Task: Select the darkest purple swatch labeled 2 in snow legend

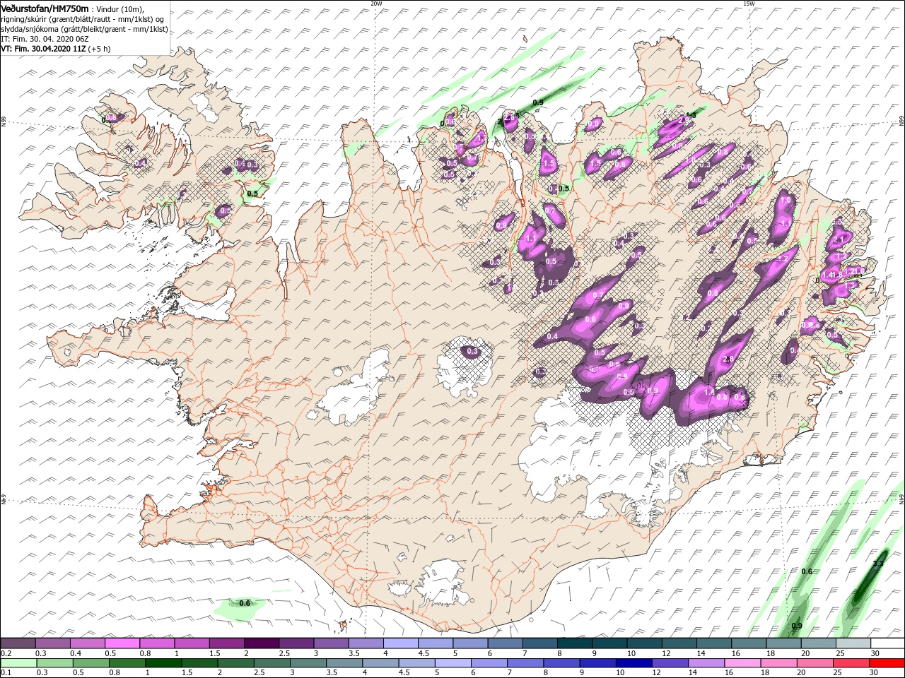Action: click(261, 643)
